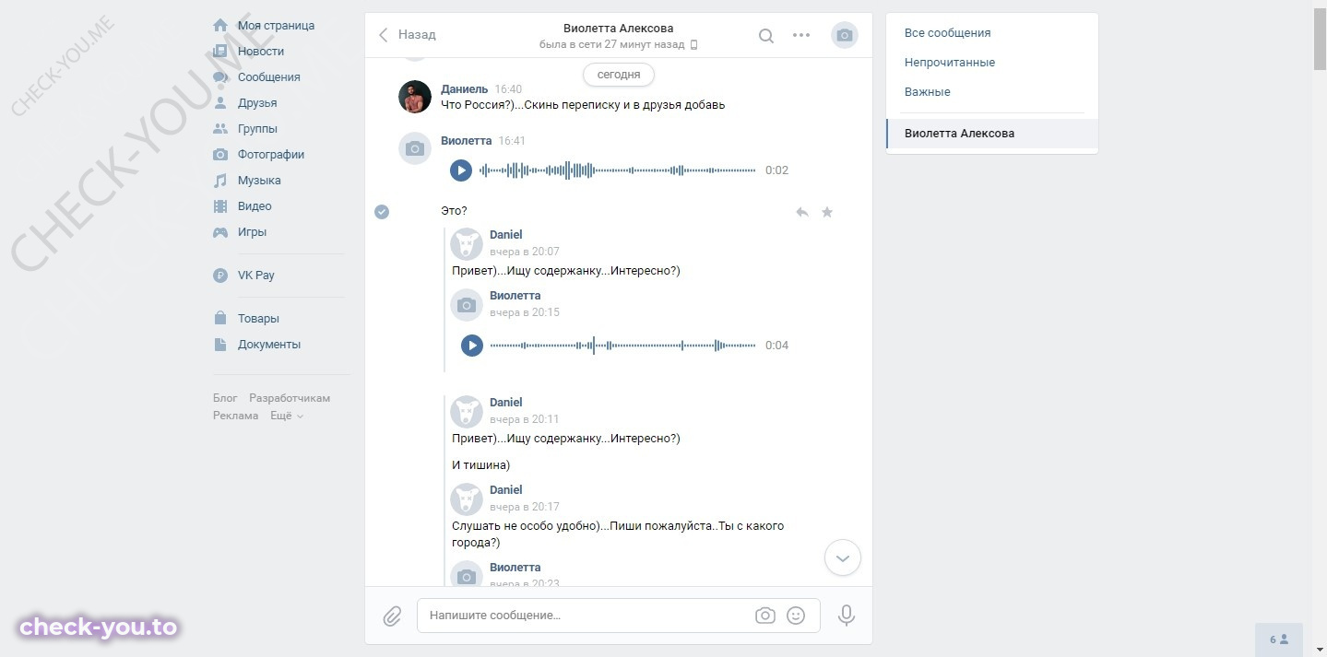The height and width of the screenshot is (657, 1327).
Task: Reply to the "Это?" message arrow
Action: coord(802,212)
